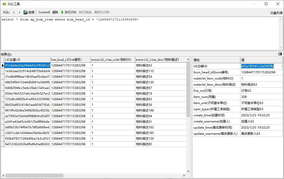Sort by id(主键id) column header
Image resolution: width=284 pixels, height=179 pixels.
(27, 60)
